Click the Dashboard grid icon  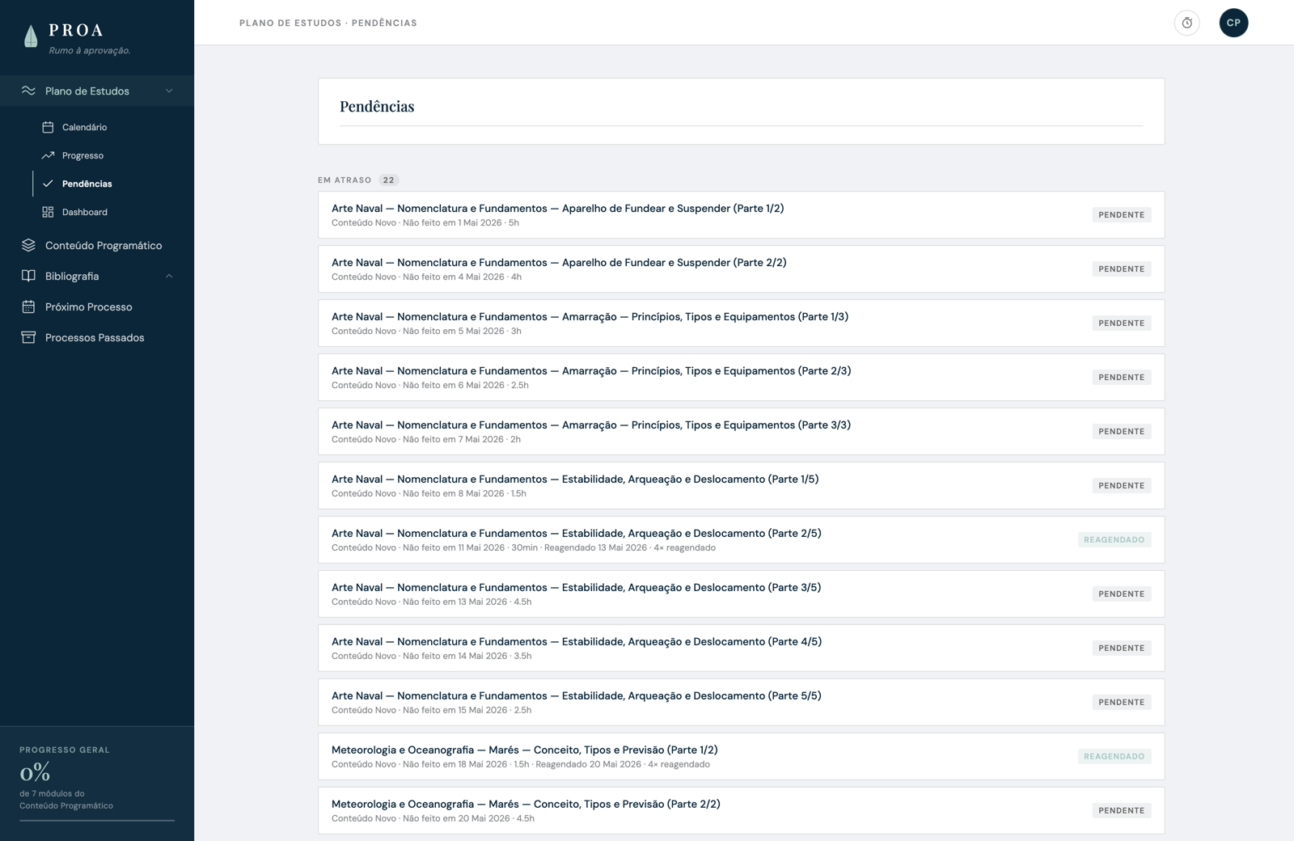click(48, 212)
